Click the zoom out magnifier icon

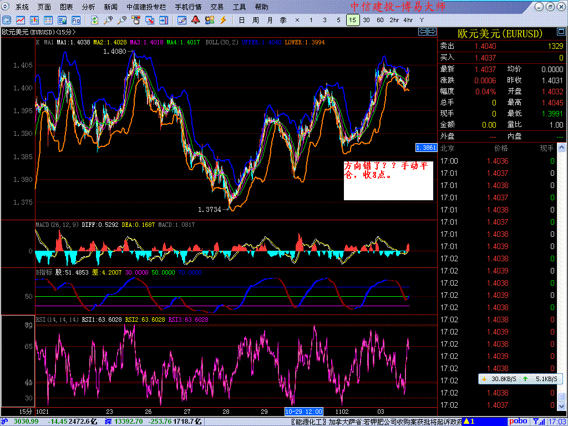click(x=122, y=20)
